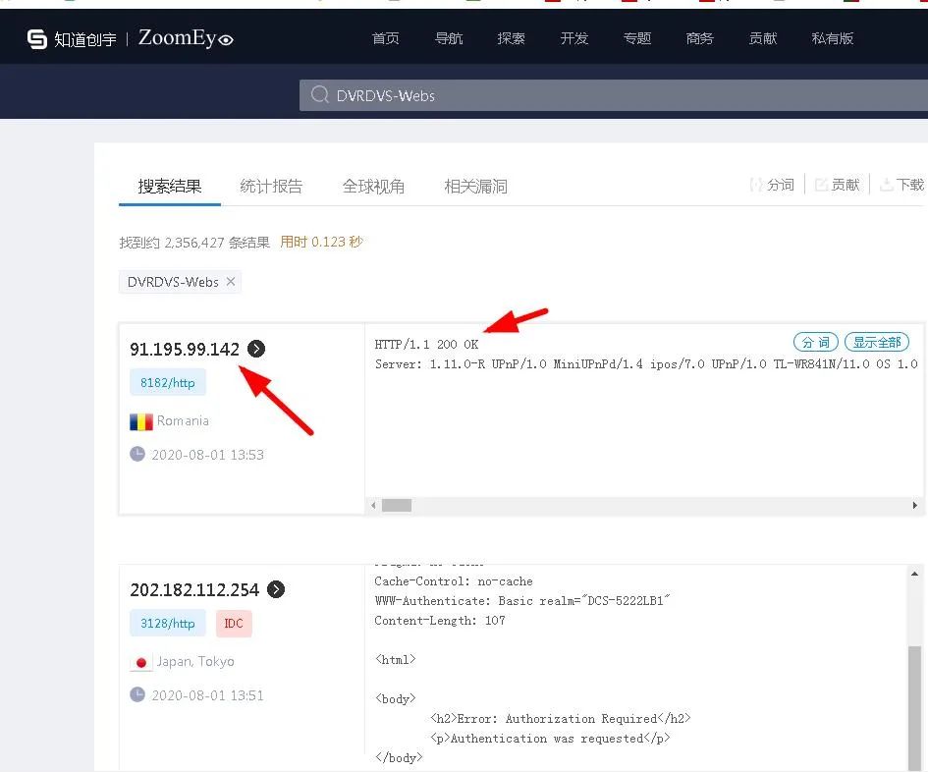Focus the DVRDVS-Webs search field
The image size is (928, 772).
pyautogui.click(x=614, y=95)
